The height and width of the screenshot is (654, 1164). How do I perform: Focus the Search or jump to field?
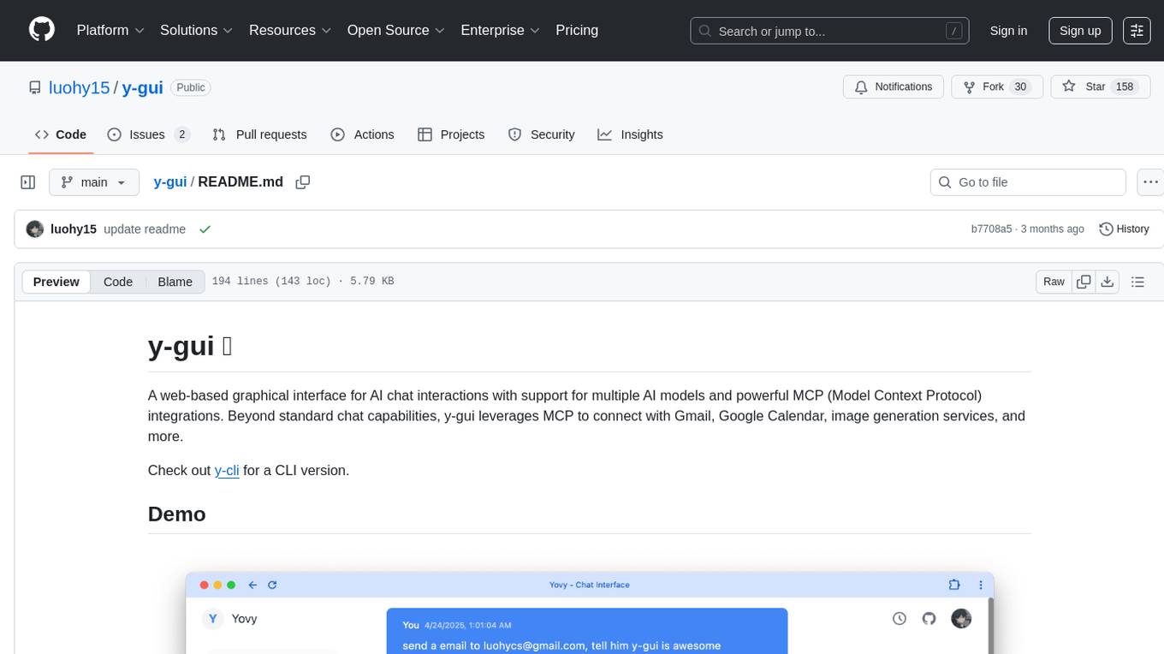click(829, 31)
